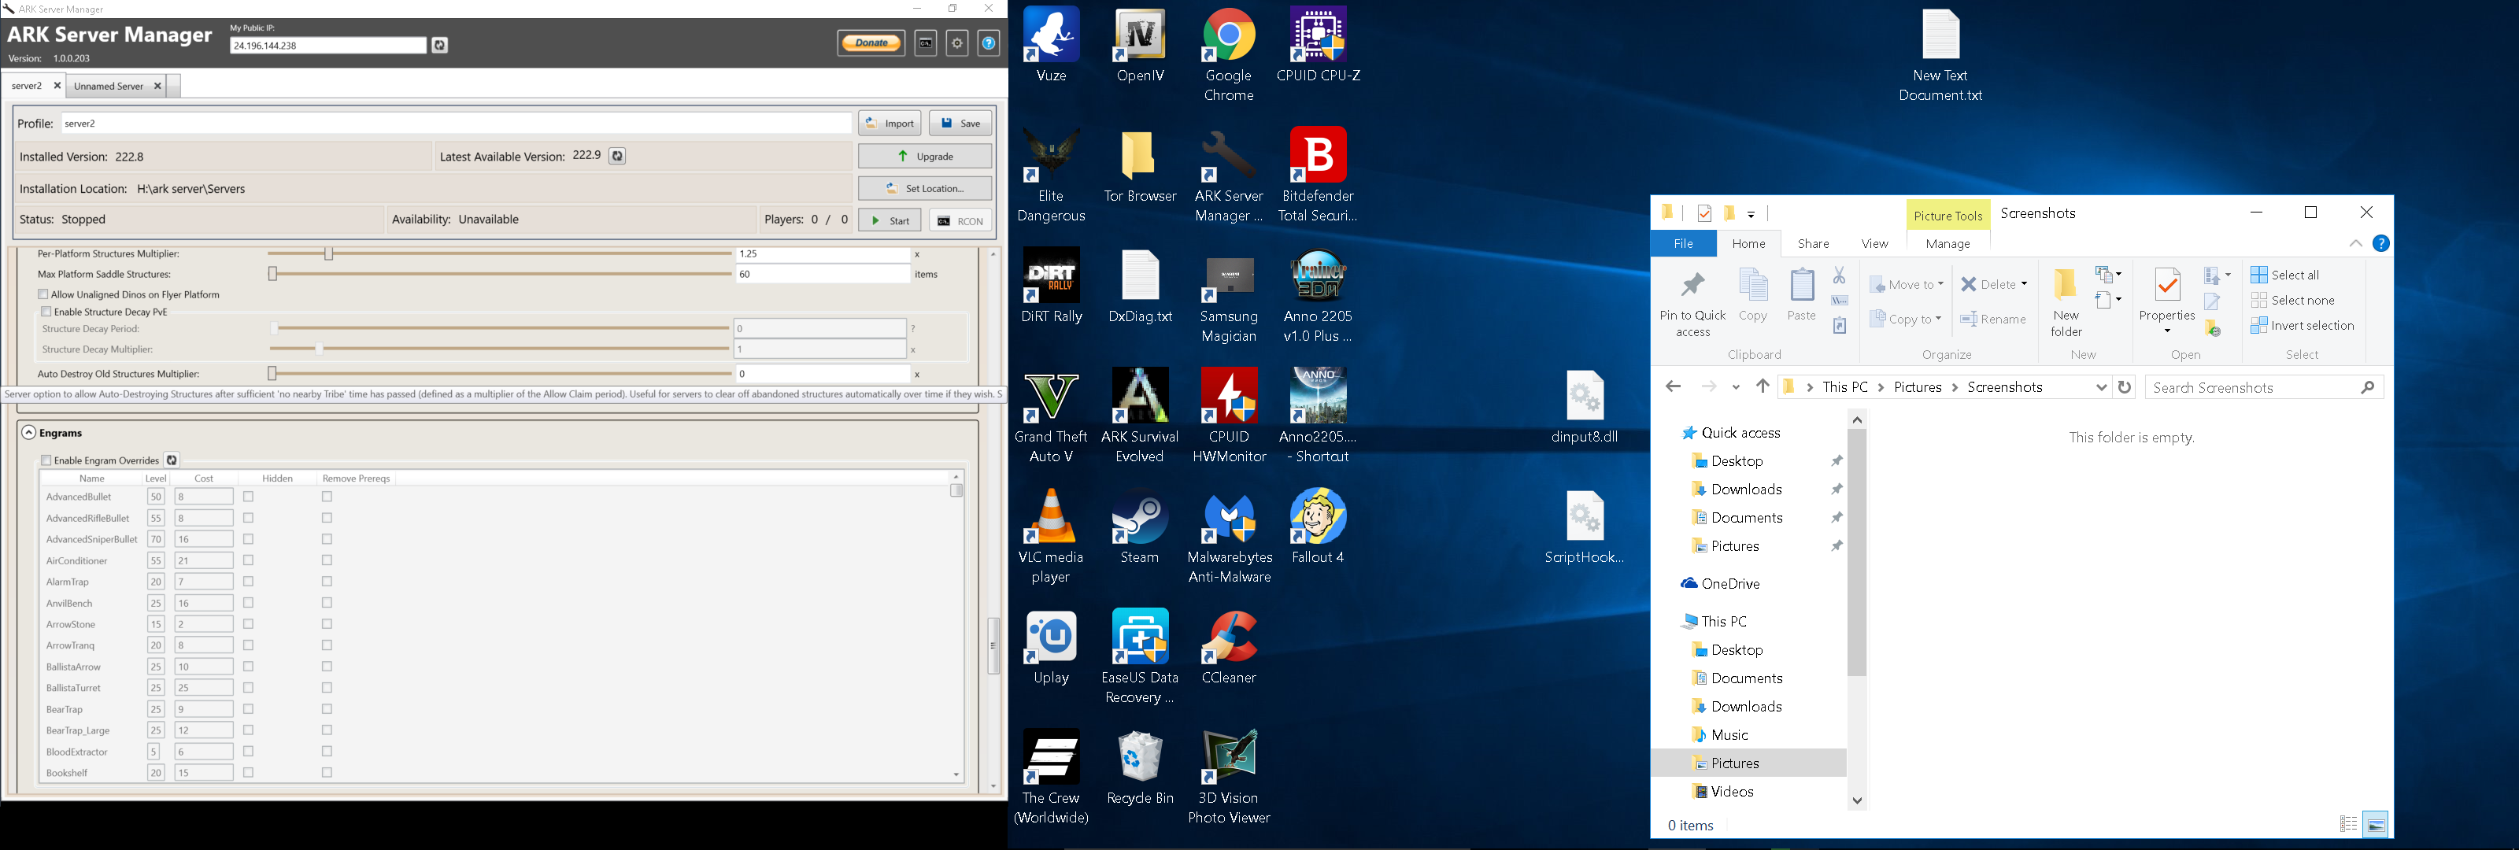Viewport: 2519px width, 850px height.
Task: Adjust the Per-Platform Structures Multiplier slider
Action: point(328,254)
